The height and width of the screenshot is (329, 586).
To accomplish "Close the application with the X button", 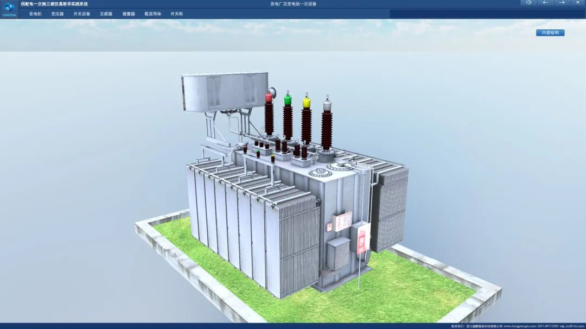I will point(578,3).
